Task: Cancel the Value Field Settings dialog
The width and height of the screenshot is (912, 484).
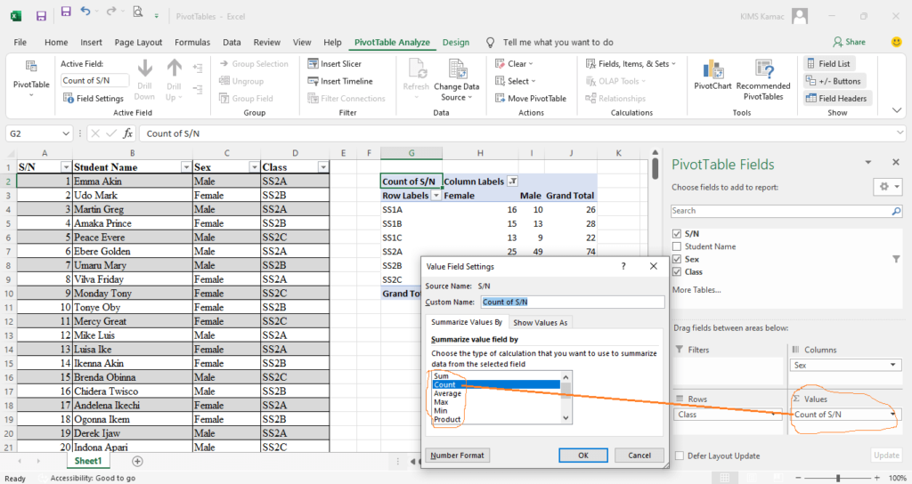Action: (639, 456)
